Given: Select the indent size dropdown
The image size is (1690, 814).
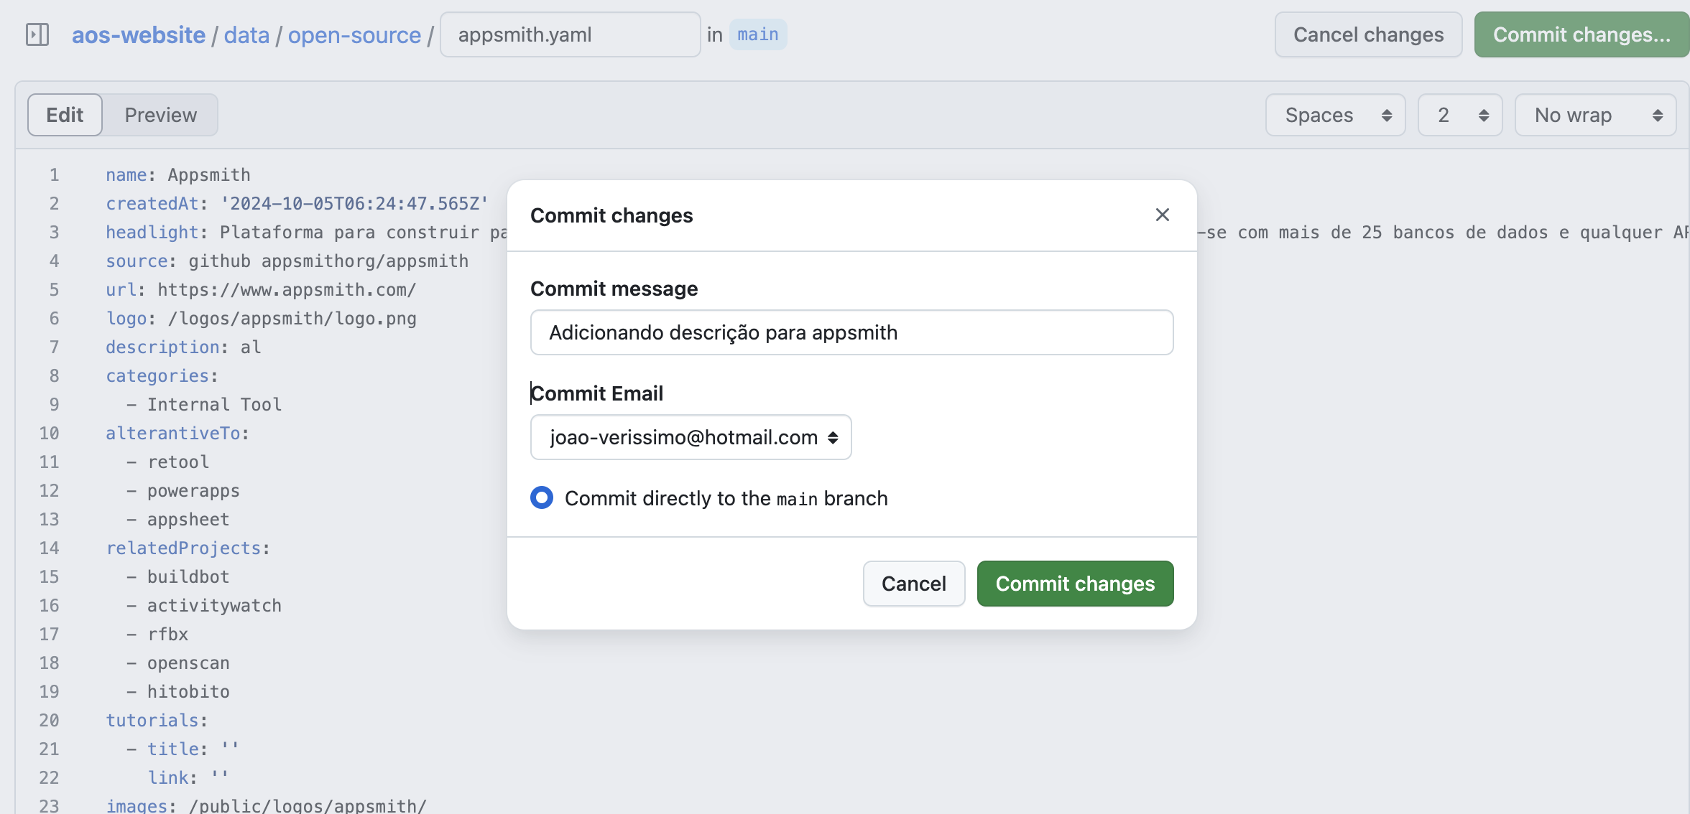Looking at the screenshot, I should [1459, 113].
